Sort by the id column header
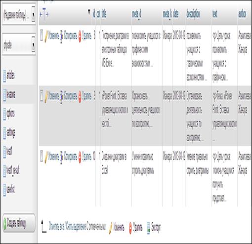Image resolution: width=252 pixels, height=244 pixels. (94, 14)
